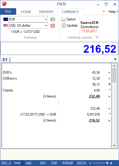Expand the USD, US dollar dropdown

[x=46, y=25]
